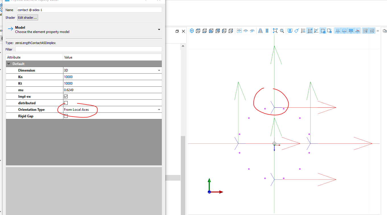Click the grid with pencil icon
Screen dimensions: 387x215
tap(303, 31)
